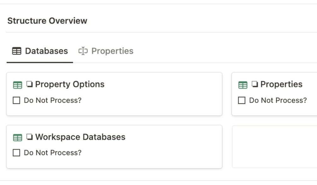Click the Properties tab's text-cursor icon
The height and width of the screenshot is (185, 317).
(x=83, y=51)
